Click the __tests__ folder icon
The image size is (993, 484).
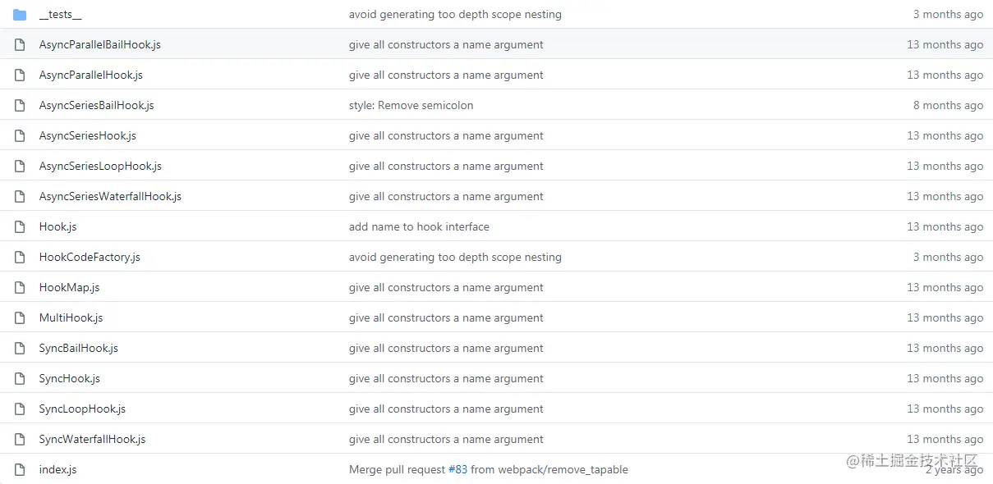coord(20,15)
